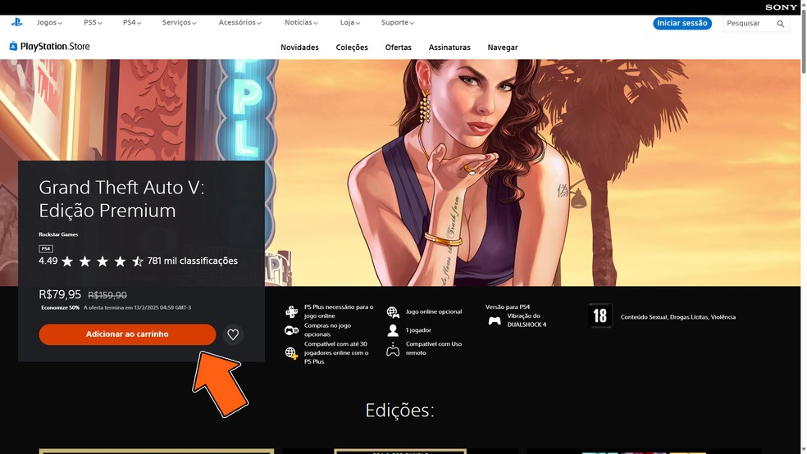Image resolution: width=807 pixels, height=454 pixels.
Task: Click the PlayStation logo icon
Action: click(16, 22)
